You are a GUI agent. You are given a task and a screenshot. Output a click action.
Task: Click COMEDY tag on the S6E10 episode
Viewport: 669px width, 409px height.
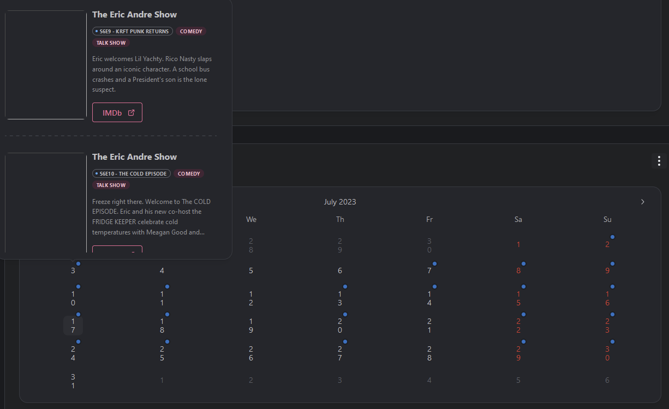click(189, 173)
